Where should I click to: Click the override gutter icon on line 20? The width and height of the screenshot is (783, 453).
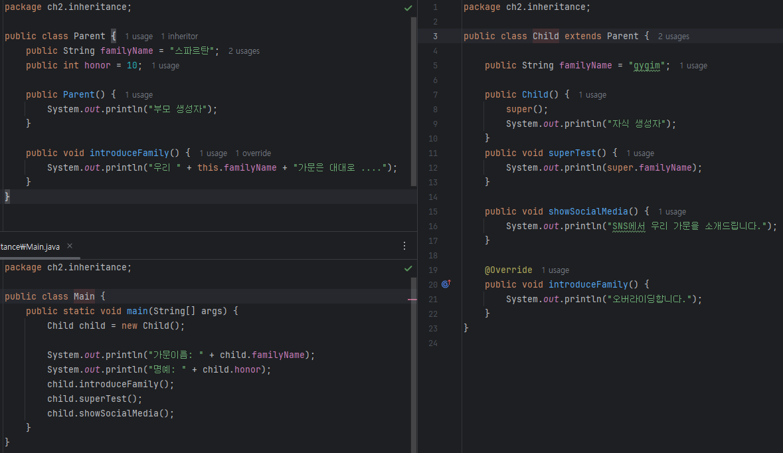click(x=446, y=284)
